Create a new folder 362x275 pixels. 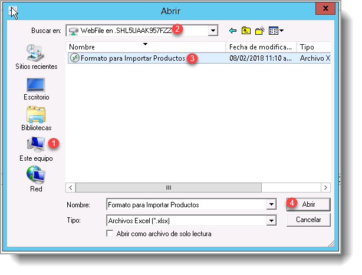coord(260,31)
